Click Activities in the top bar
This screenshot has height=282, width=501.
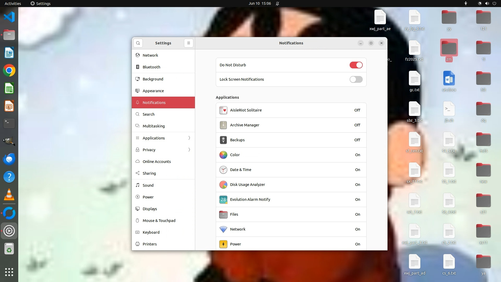[x=13, y=3]
